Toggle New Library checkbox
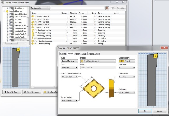Screen dimensions: 169x116 10,8
